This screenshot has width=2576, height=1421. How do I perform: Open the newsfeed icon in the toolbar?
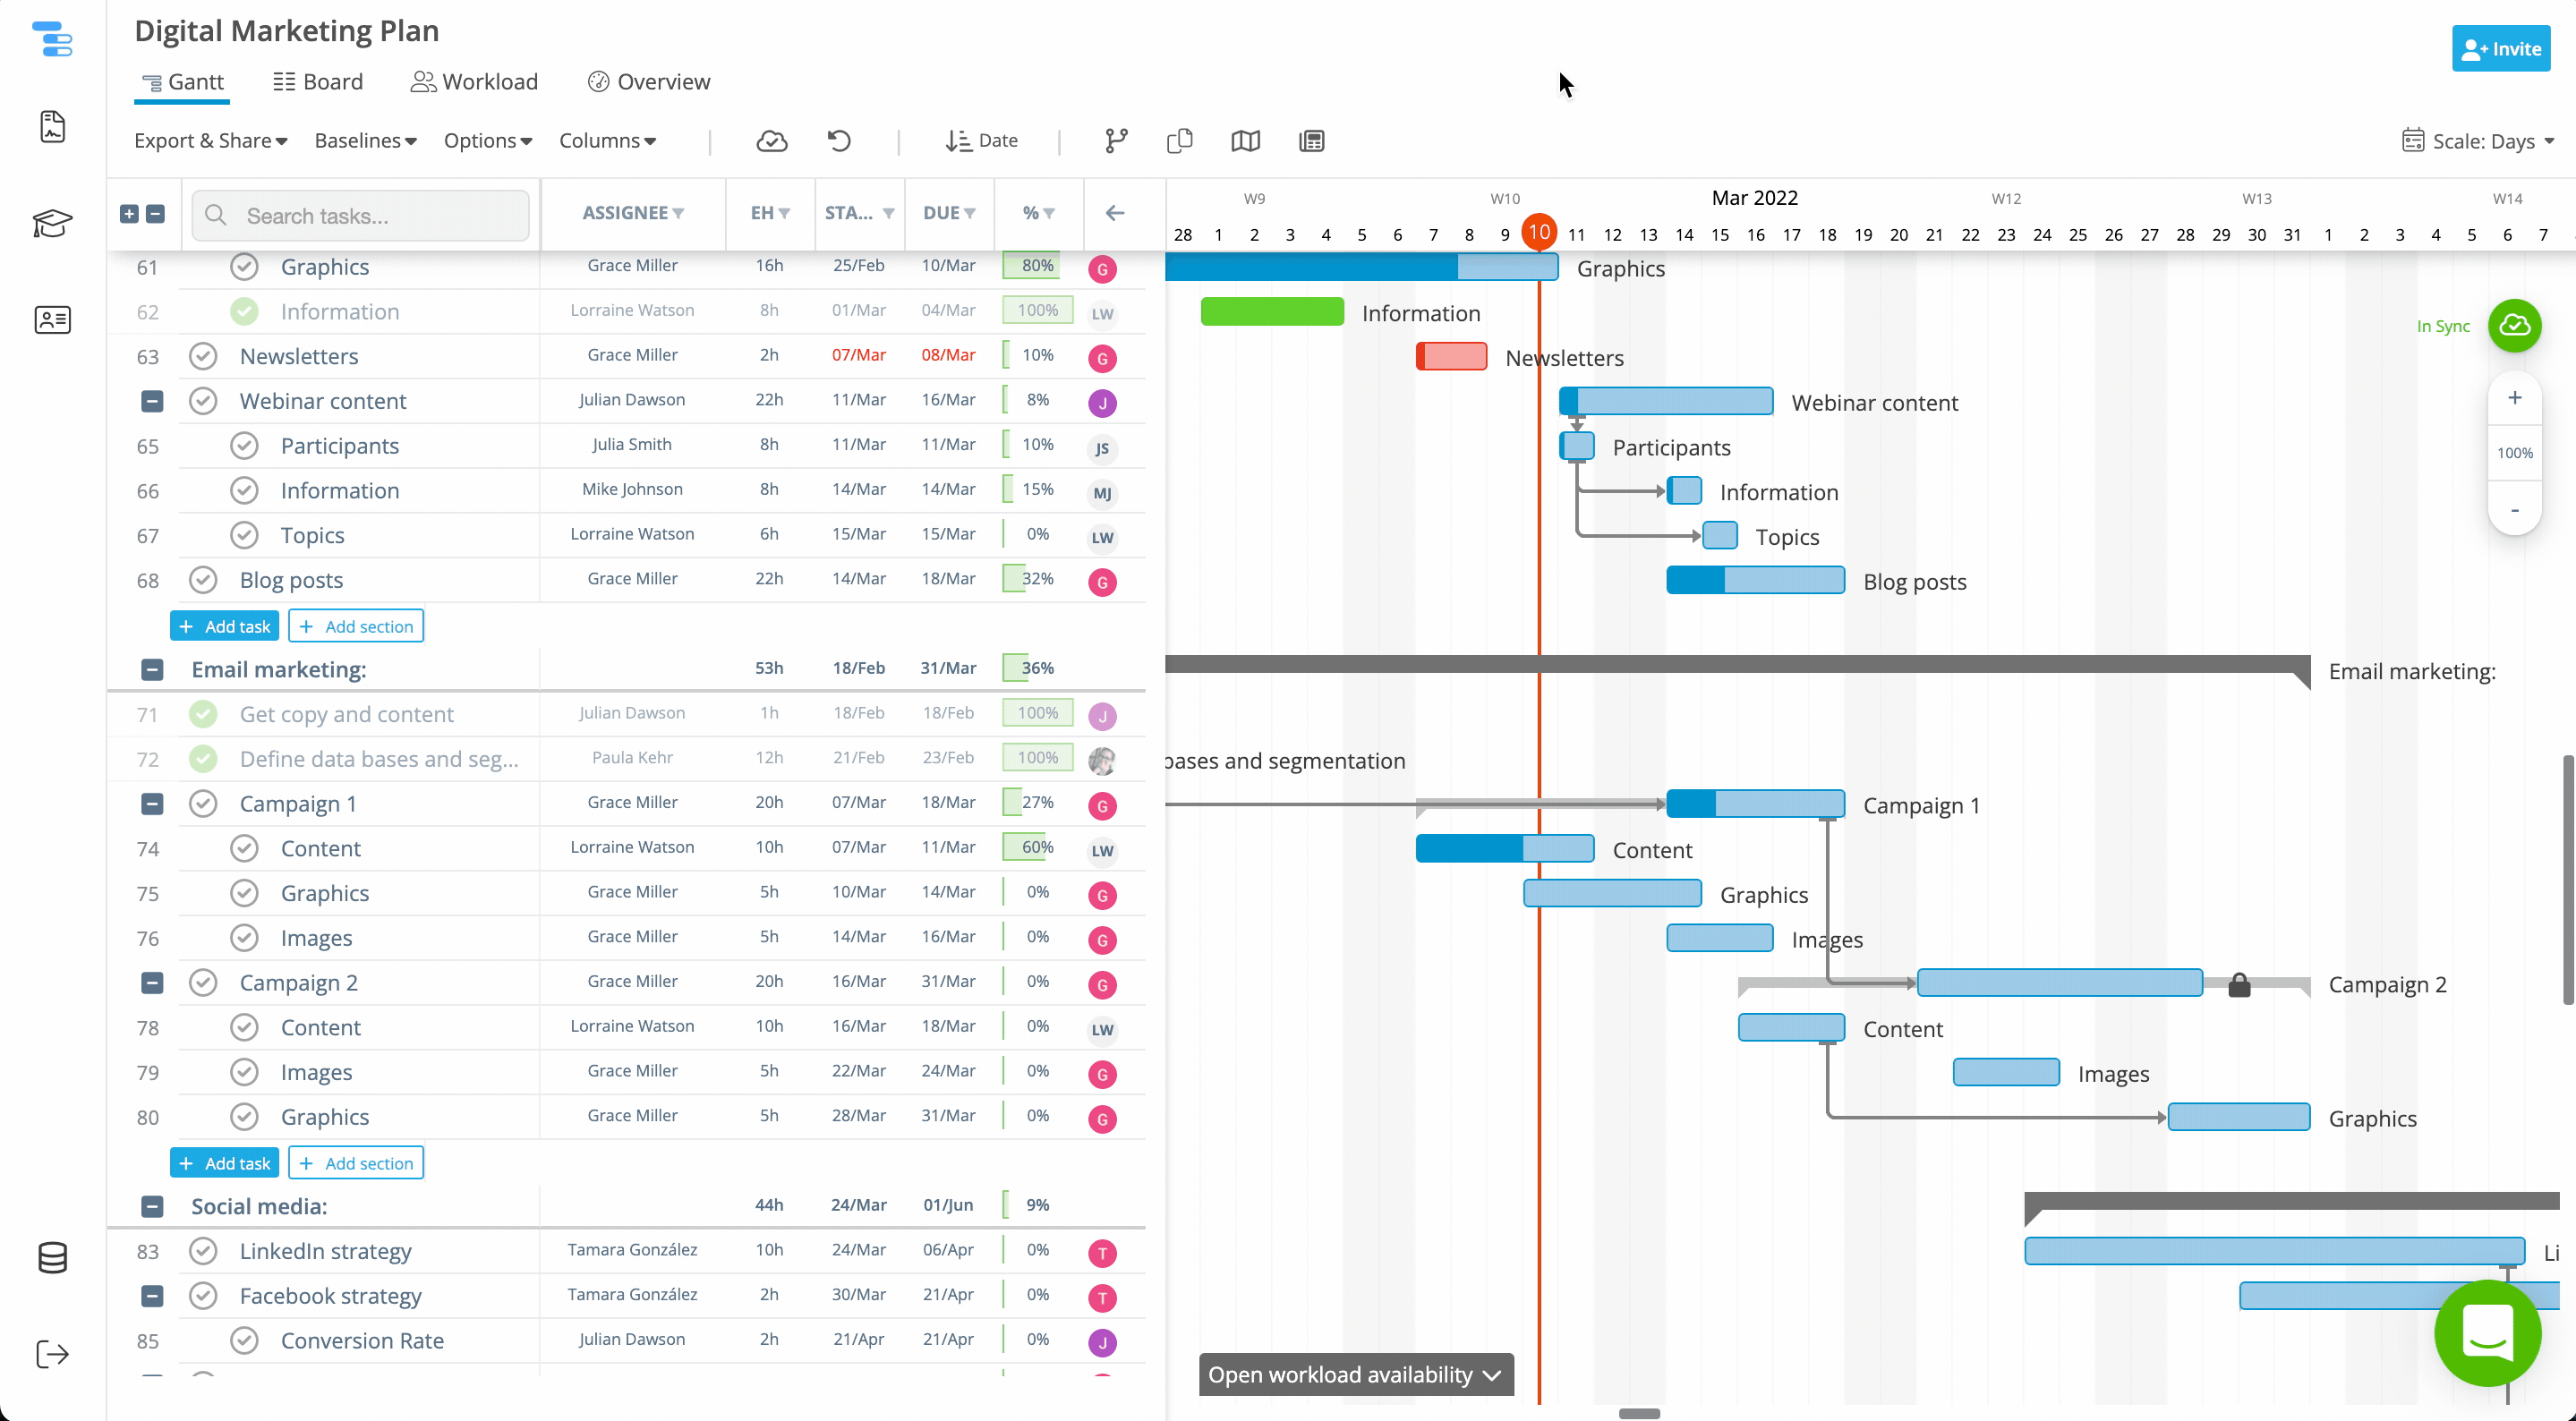coord(1311,140)
